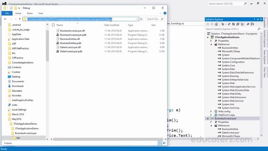Viewport: 268px width, 151px height.
Task: Switch to large icons view in status bar
Action: pyautogui.click(x=164, y=143)
